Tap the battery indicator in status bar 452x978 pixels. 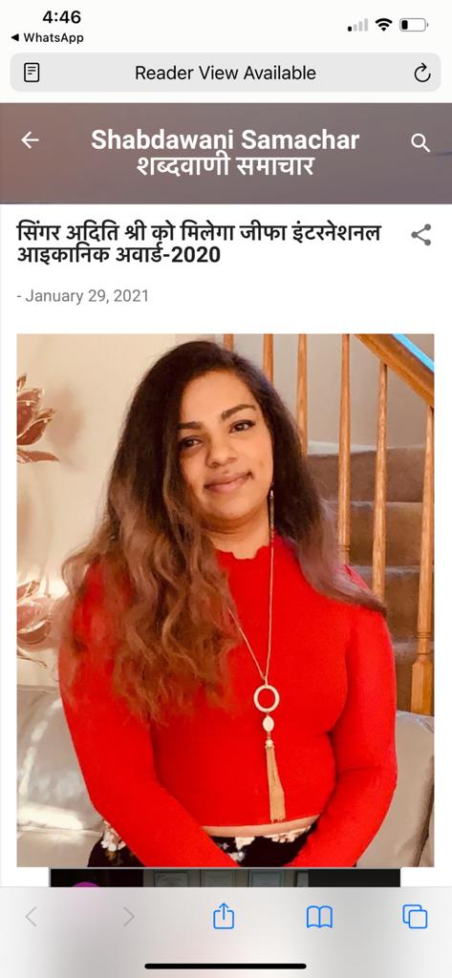point(413,25)
